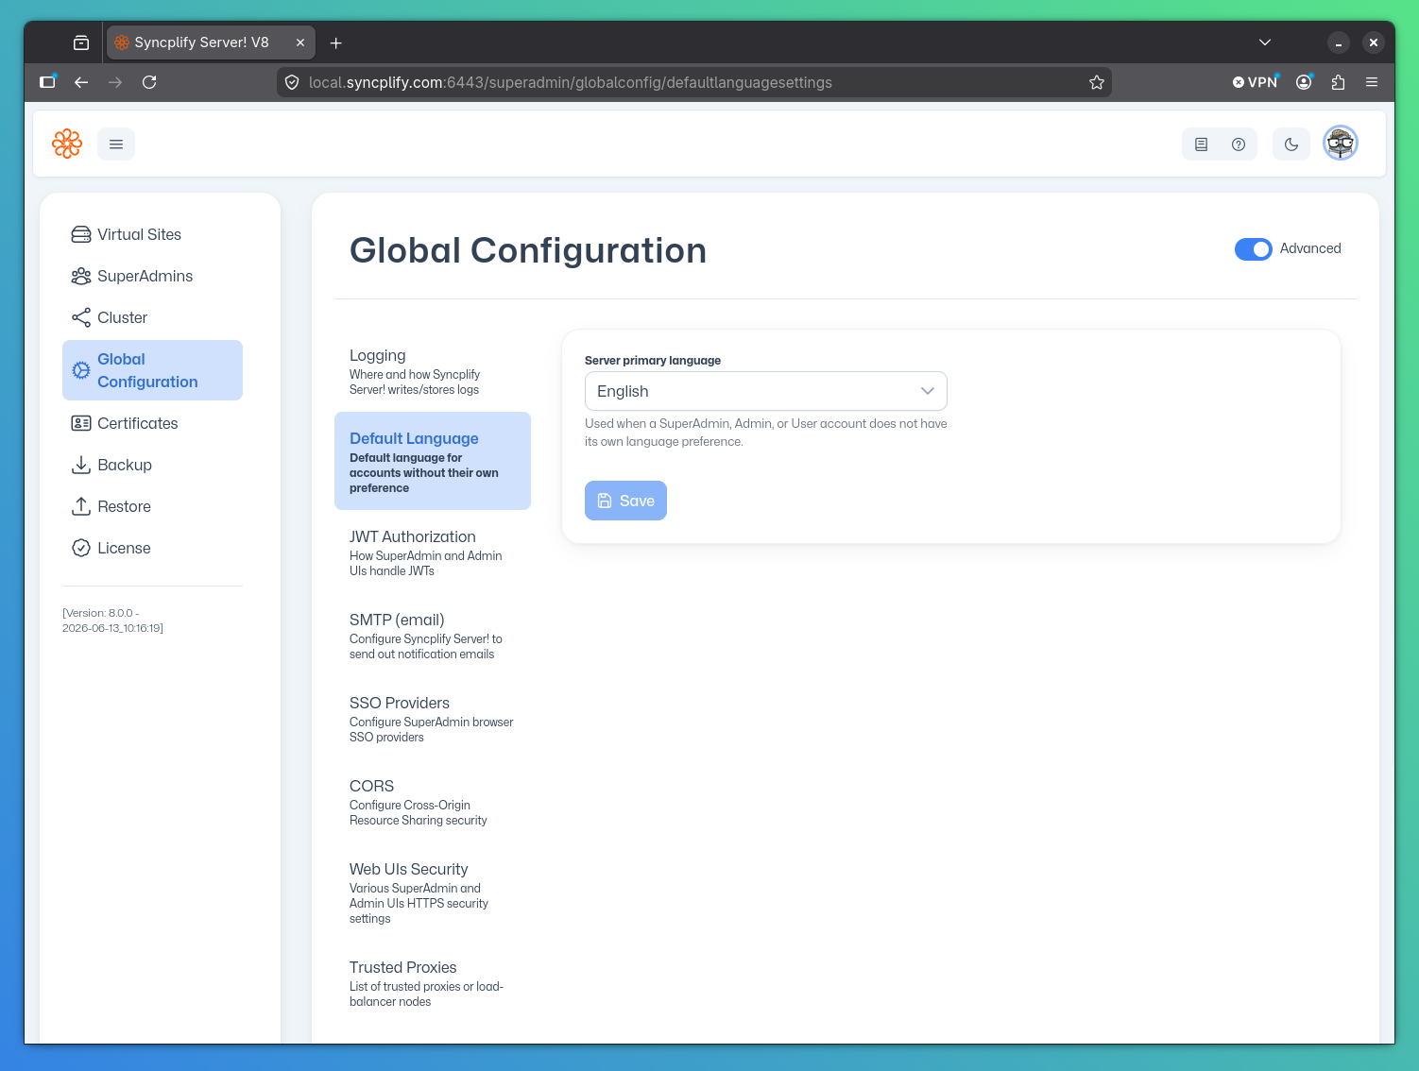The width and height of the screenshot is (1419, 1071).
Task: Click the Syncplify orange flower logo
Action: (x=67, y=144)
